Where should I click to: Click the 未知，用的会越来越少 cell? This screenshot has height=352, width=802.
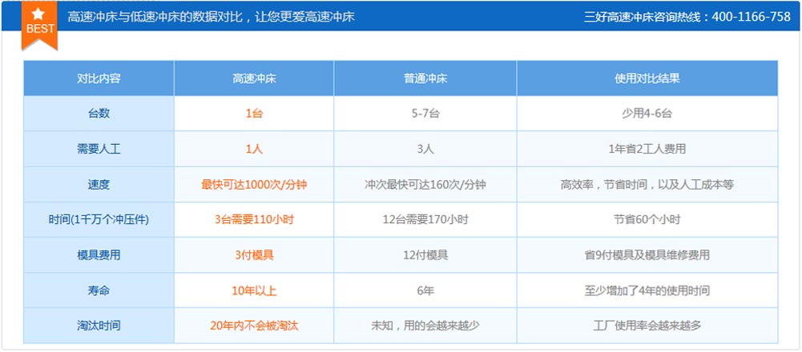[x=425, y=326]
